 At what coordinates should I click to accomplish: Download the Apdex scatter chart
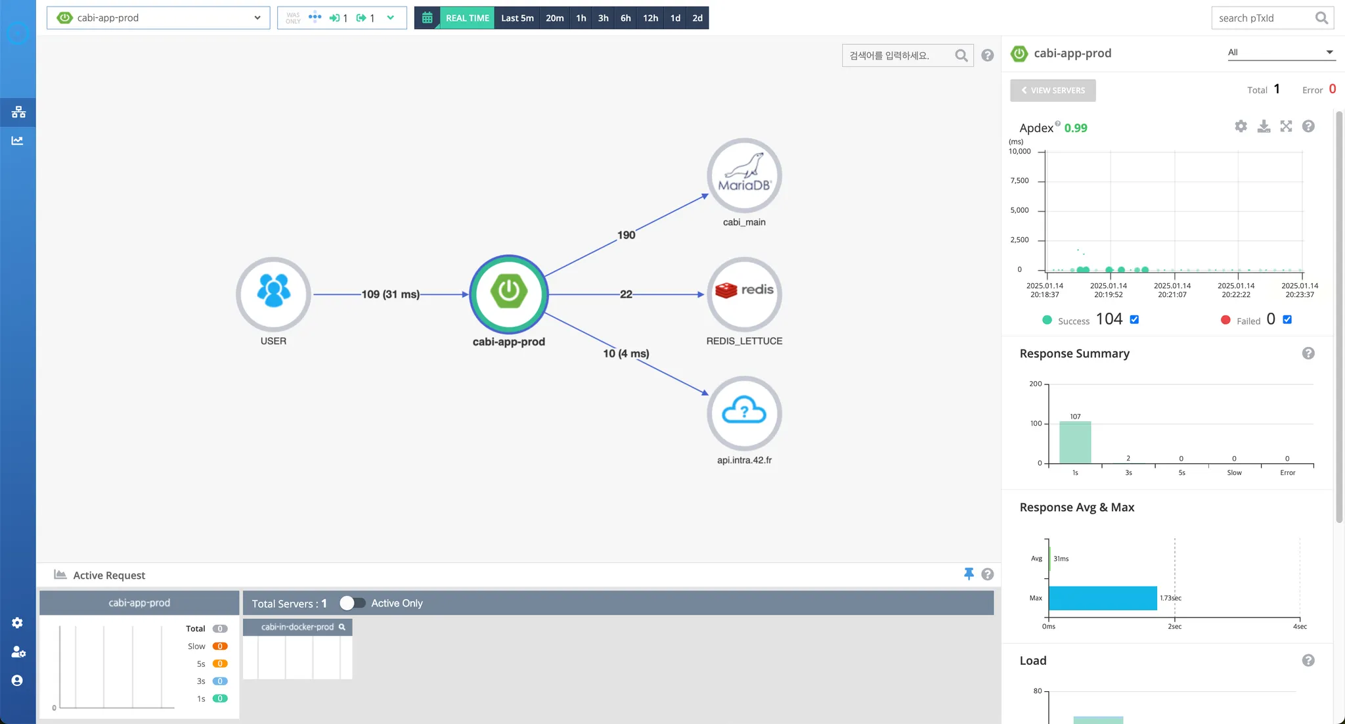(1264, 126)
